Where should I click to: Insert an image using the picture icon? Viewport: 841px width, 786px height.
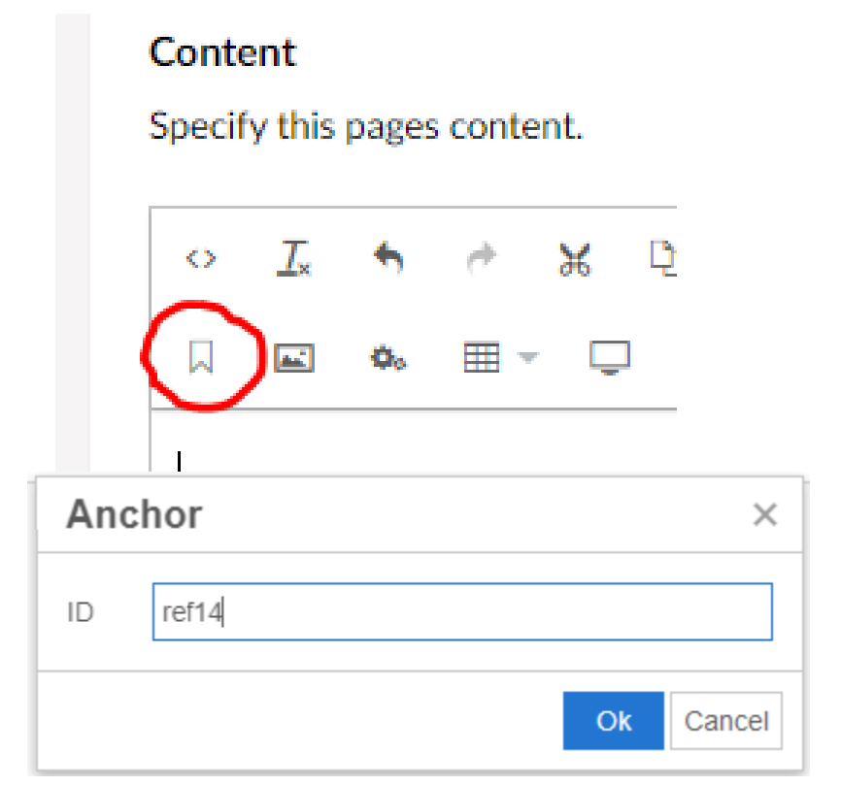click(293, 358)
